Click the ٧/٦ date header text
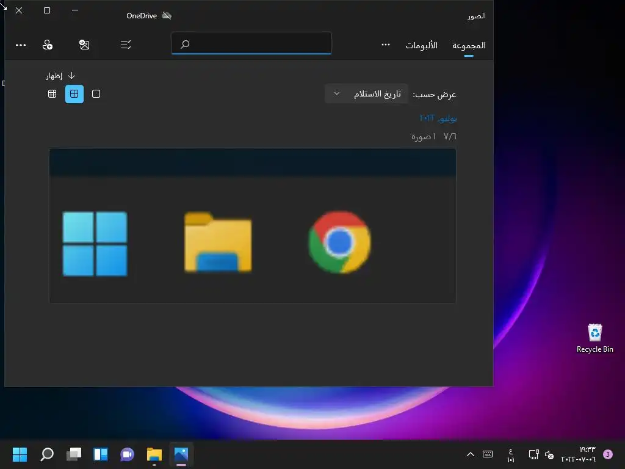 pos(450,136)
